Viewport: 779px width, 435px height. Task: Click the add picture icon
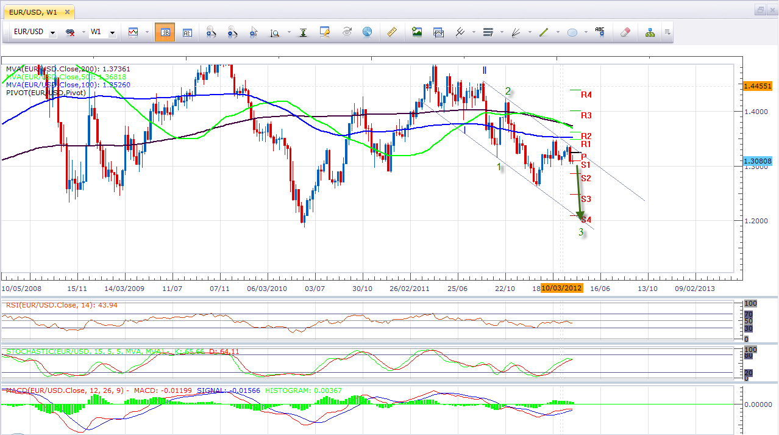pyautogui.click(x=417, y=32)
